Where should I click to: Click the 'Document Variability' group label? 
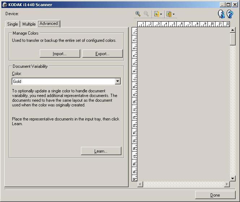click(x=30, y=66)
